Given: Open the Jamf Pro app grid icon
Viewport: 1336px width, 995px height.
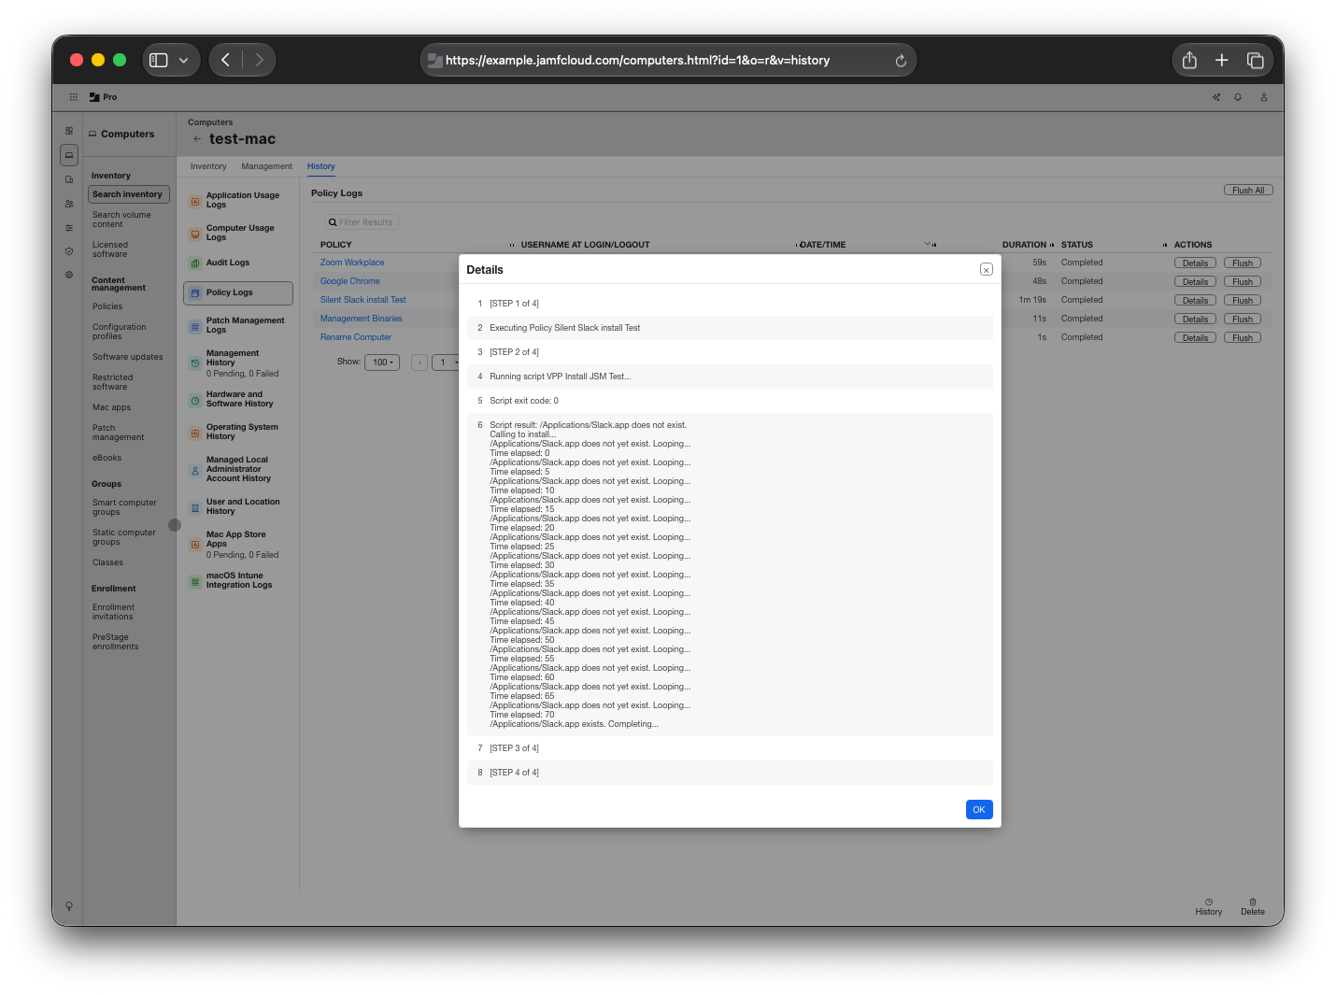Looking at the screenshot, I should click(x=74, y=97).
